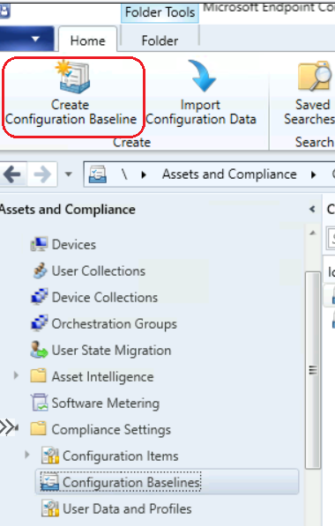The image size is (335, 526).
Task: Select the Folder Tools contextual tab
Action: (160, 12)
